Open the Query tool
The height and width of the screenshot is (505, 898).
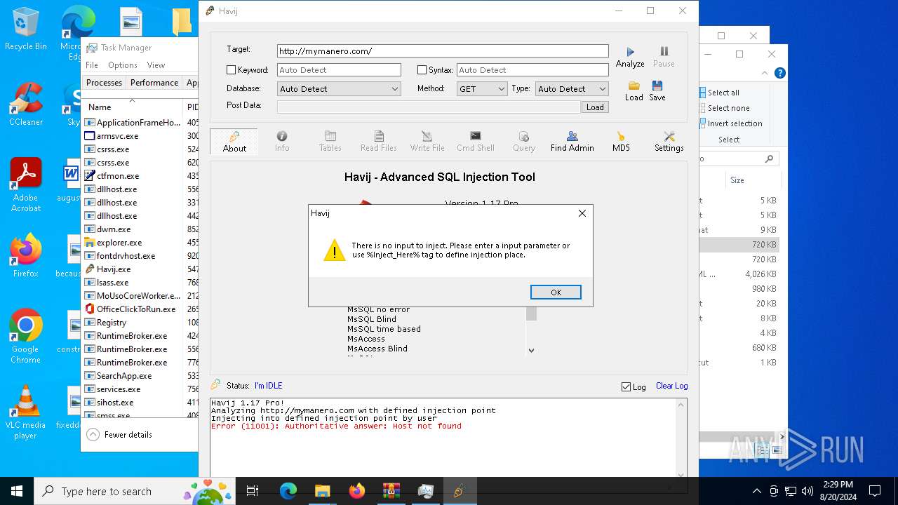tap(524, 141)
